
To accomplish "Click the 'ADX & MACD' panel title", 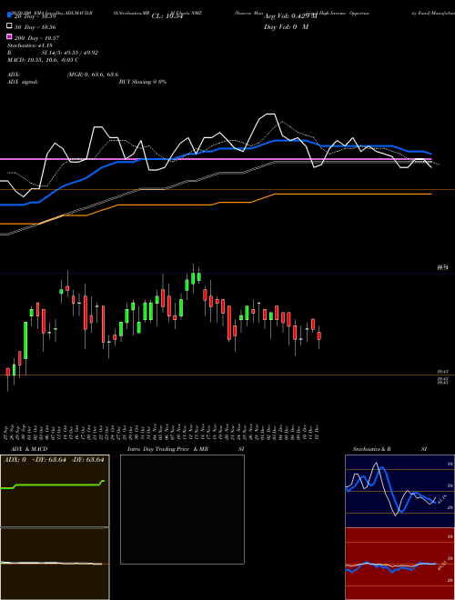I will click(29, 449).
